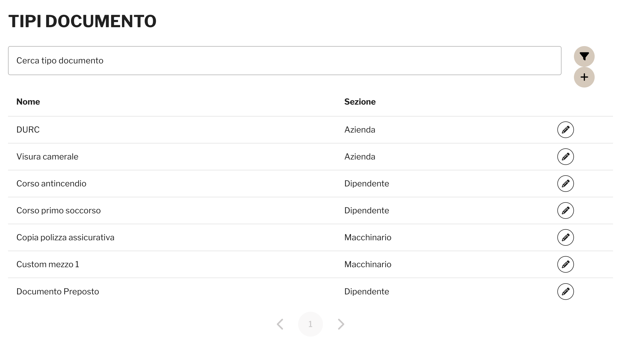Go to next page arrow

click(x=341, y=324)
